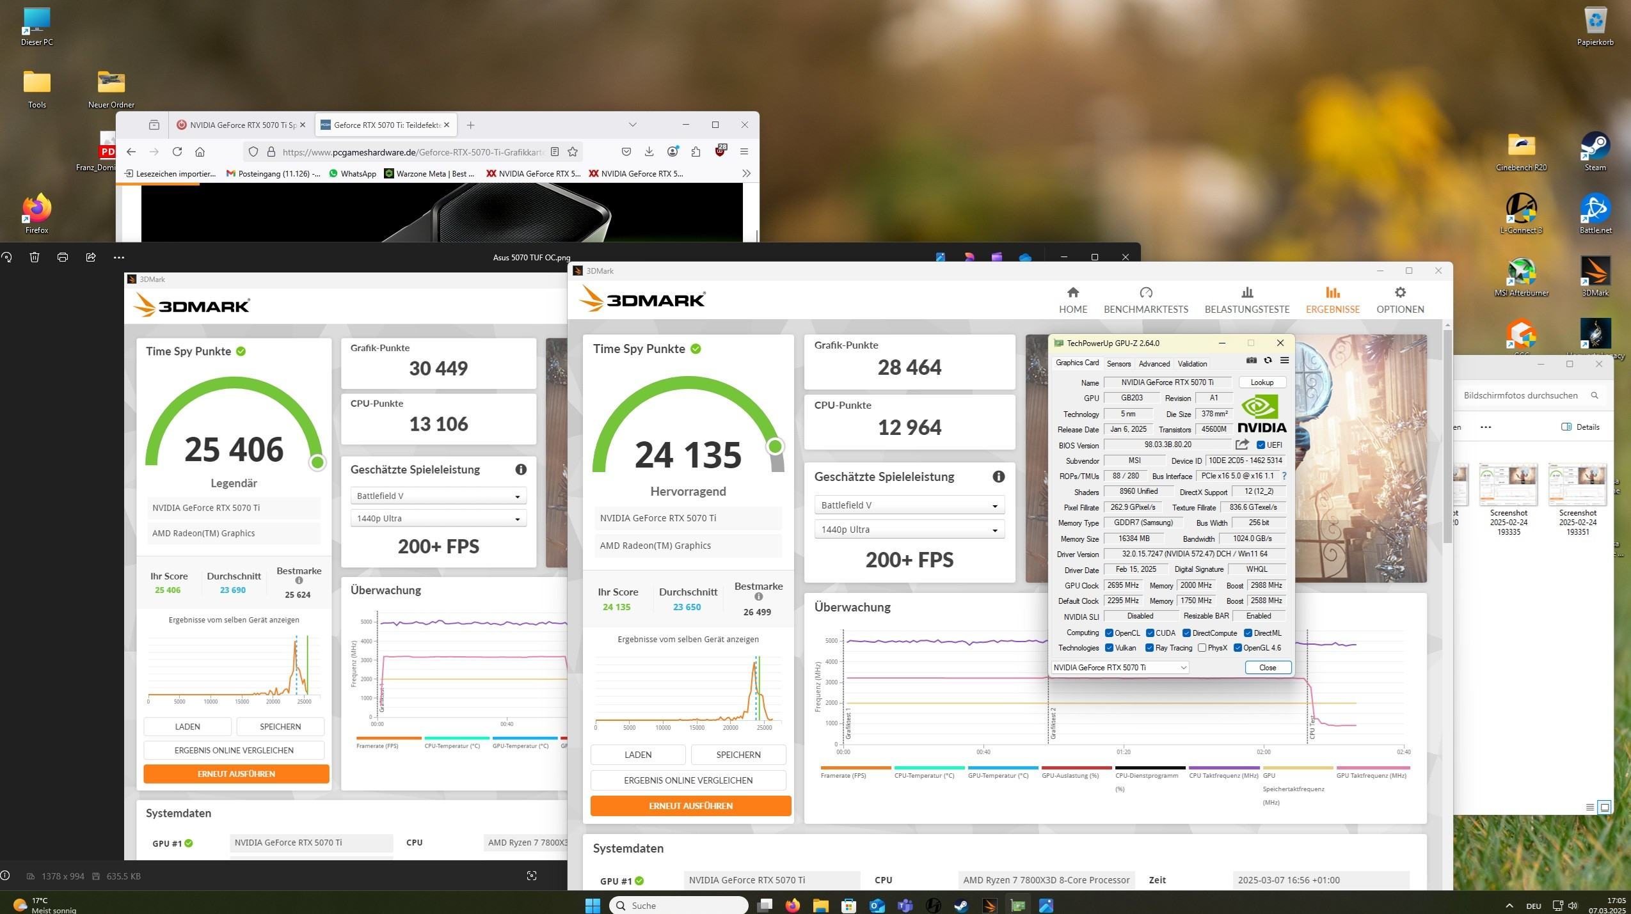This screenshot has width=1631, height=914.
Task: Click Erneut Ausführen orange button
Action: 690,806
